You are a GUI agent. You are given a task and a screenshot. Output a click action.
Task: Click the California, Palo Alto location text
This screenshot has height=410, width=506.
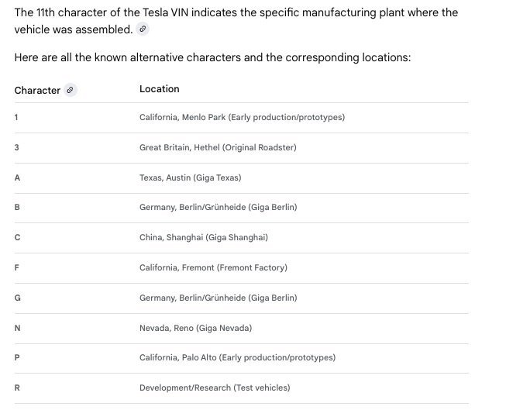[x=237, y=357]
